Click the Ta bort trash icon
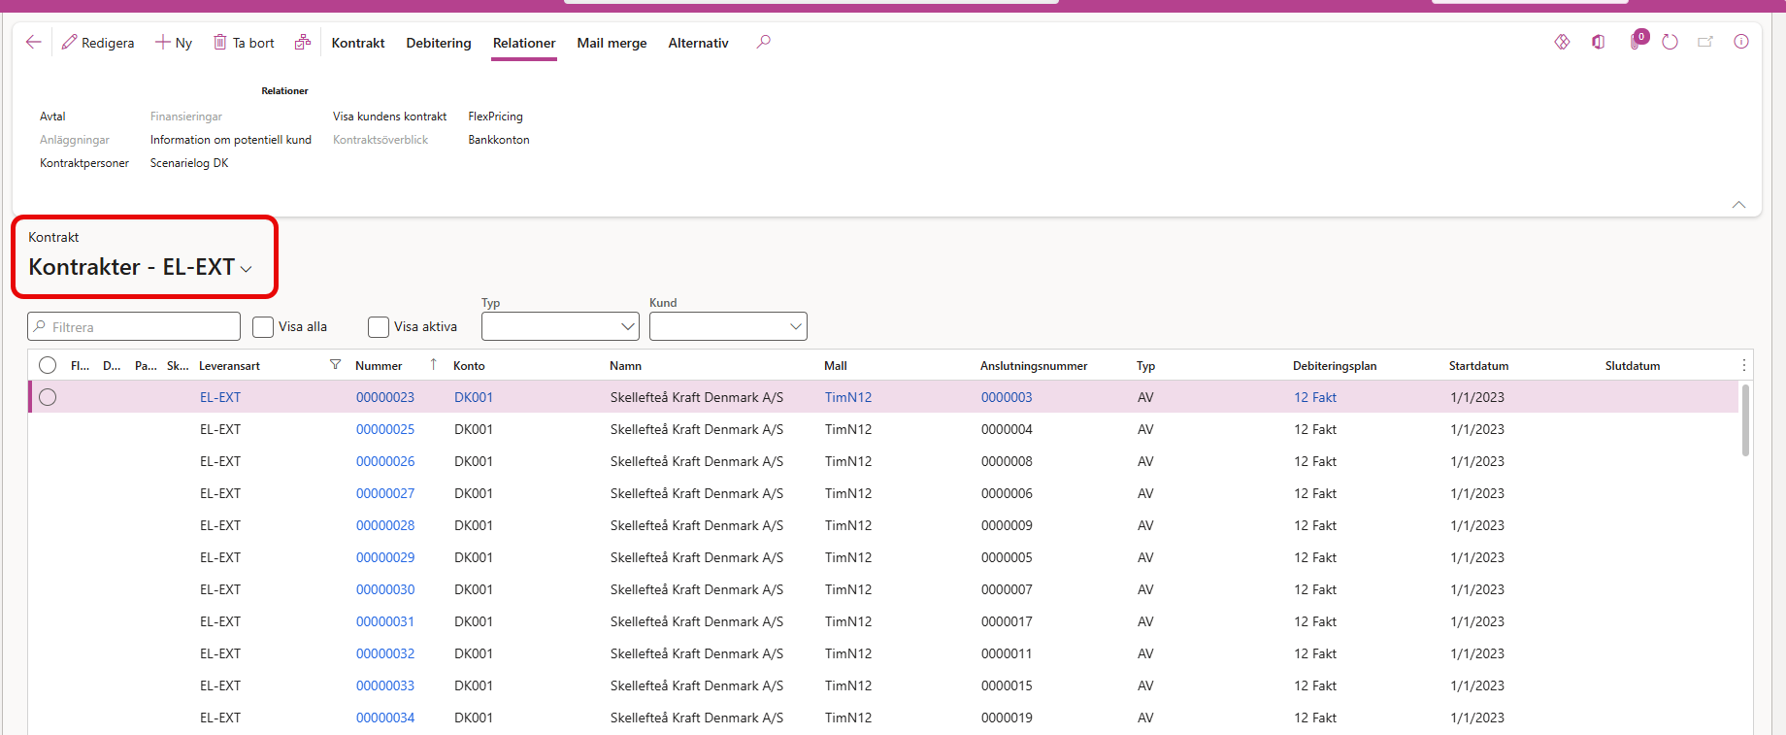 point(220,42)
